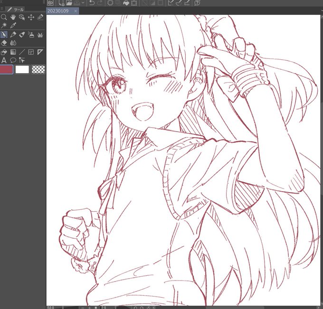Select the white sub color swatch

tap(22, 69)
